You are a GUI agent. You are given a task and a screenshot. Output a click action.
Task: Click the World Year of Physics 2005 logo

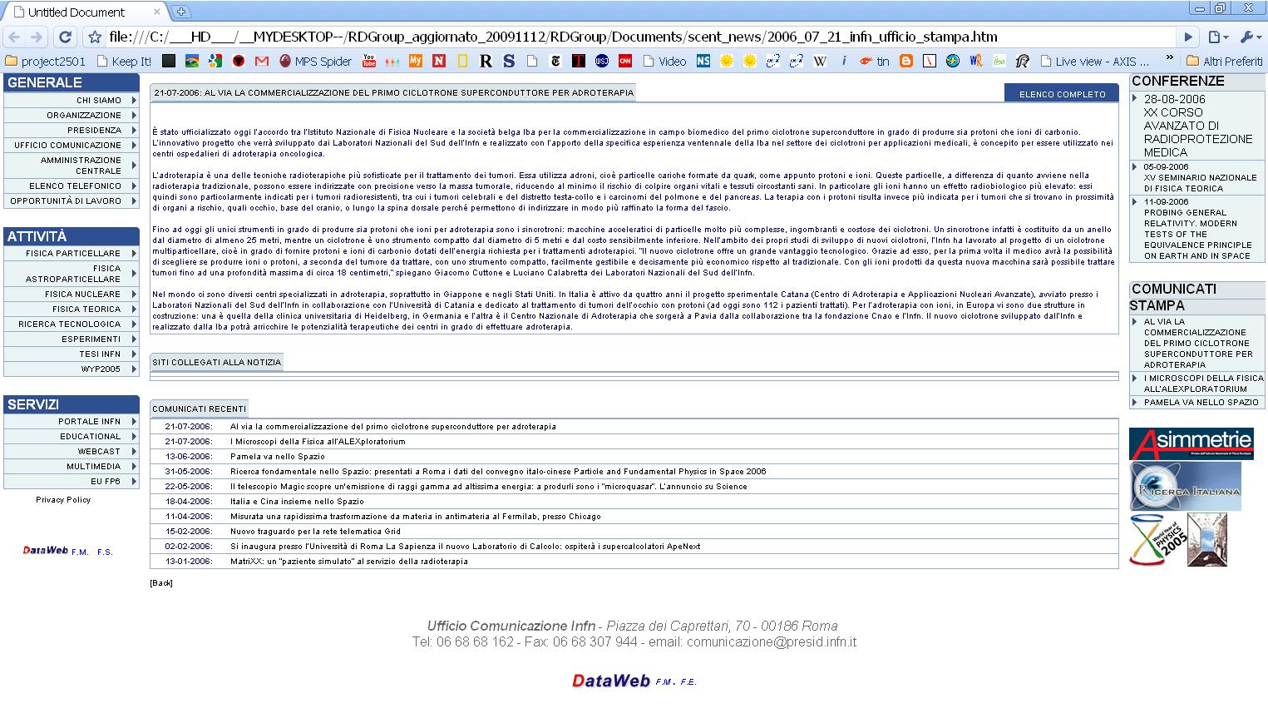pyautogui.click(x=1157, y=541)
